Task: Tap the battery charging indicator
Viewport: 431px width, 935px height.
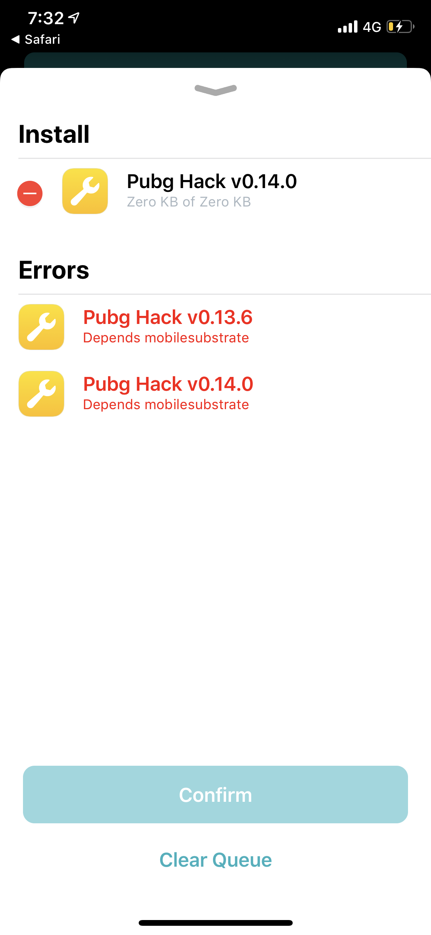Action: [x=400, y=27]
